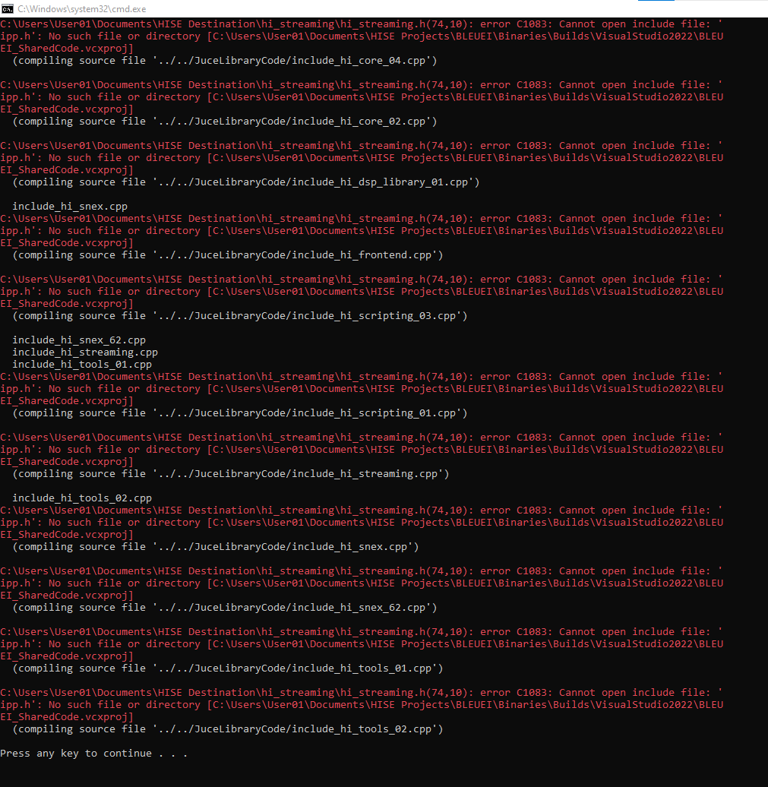
Task: Click the compiling source file line for include_hi_snex_62.cpp
Action: pos(225,607)
